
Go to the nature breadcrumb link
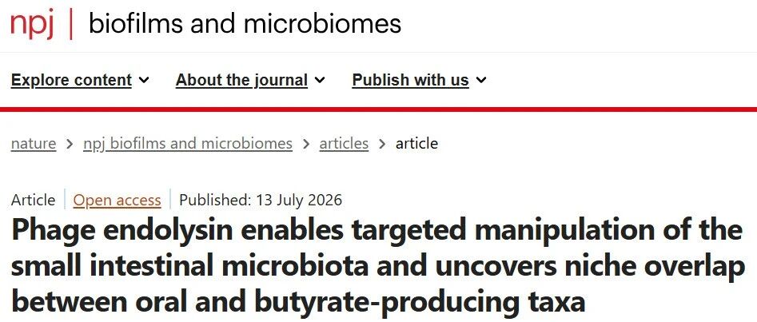[x=34, y=143]
